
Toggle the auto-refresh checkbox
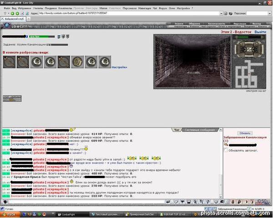(226, 150)
